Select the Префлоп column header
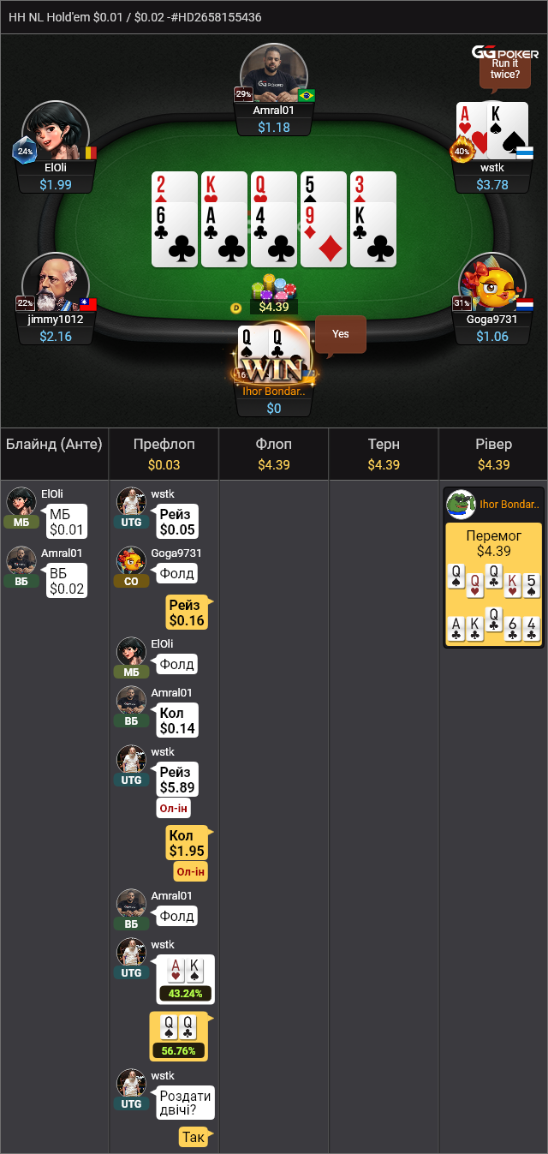The height and width of the screenshot is (1154, 548). pyautogui.click(x=164, y=454)
